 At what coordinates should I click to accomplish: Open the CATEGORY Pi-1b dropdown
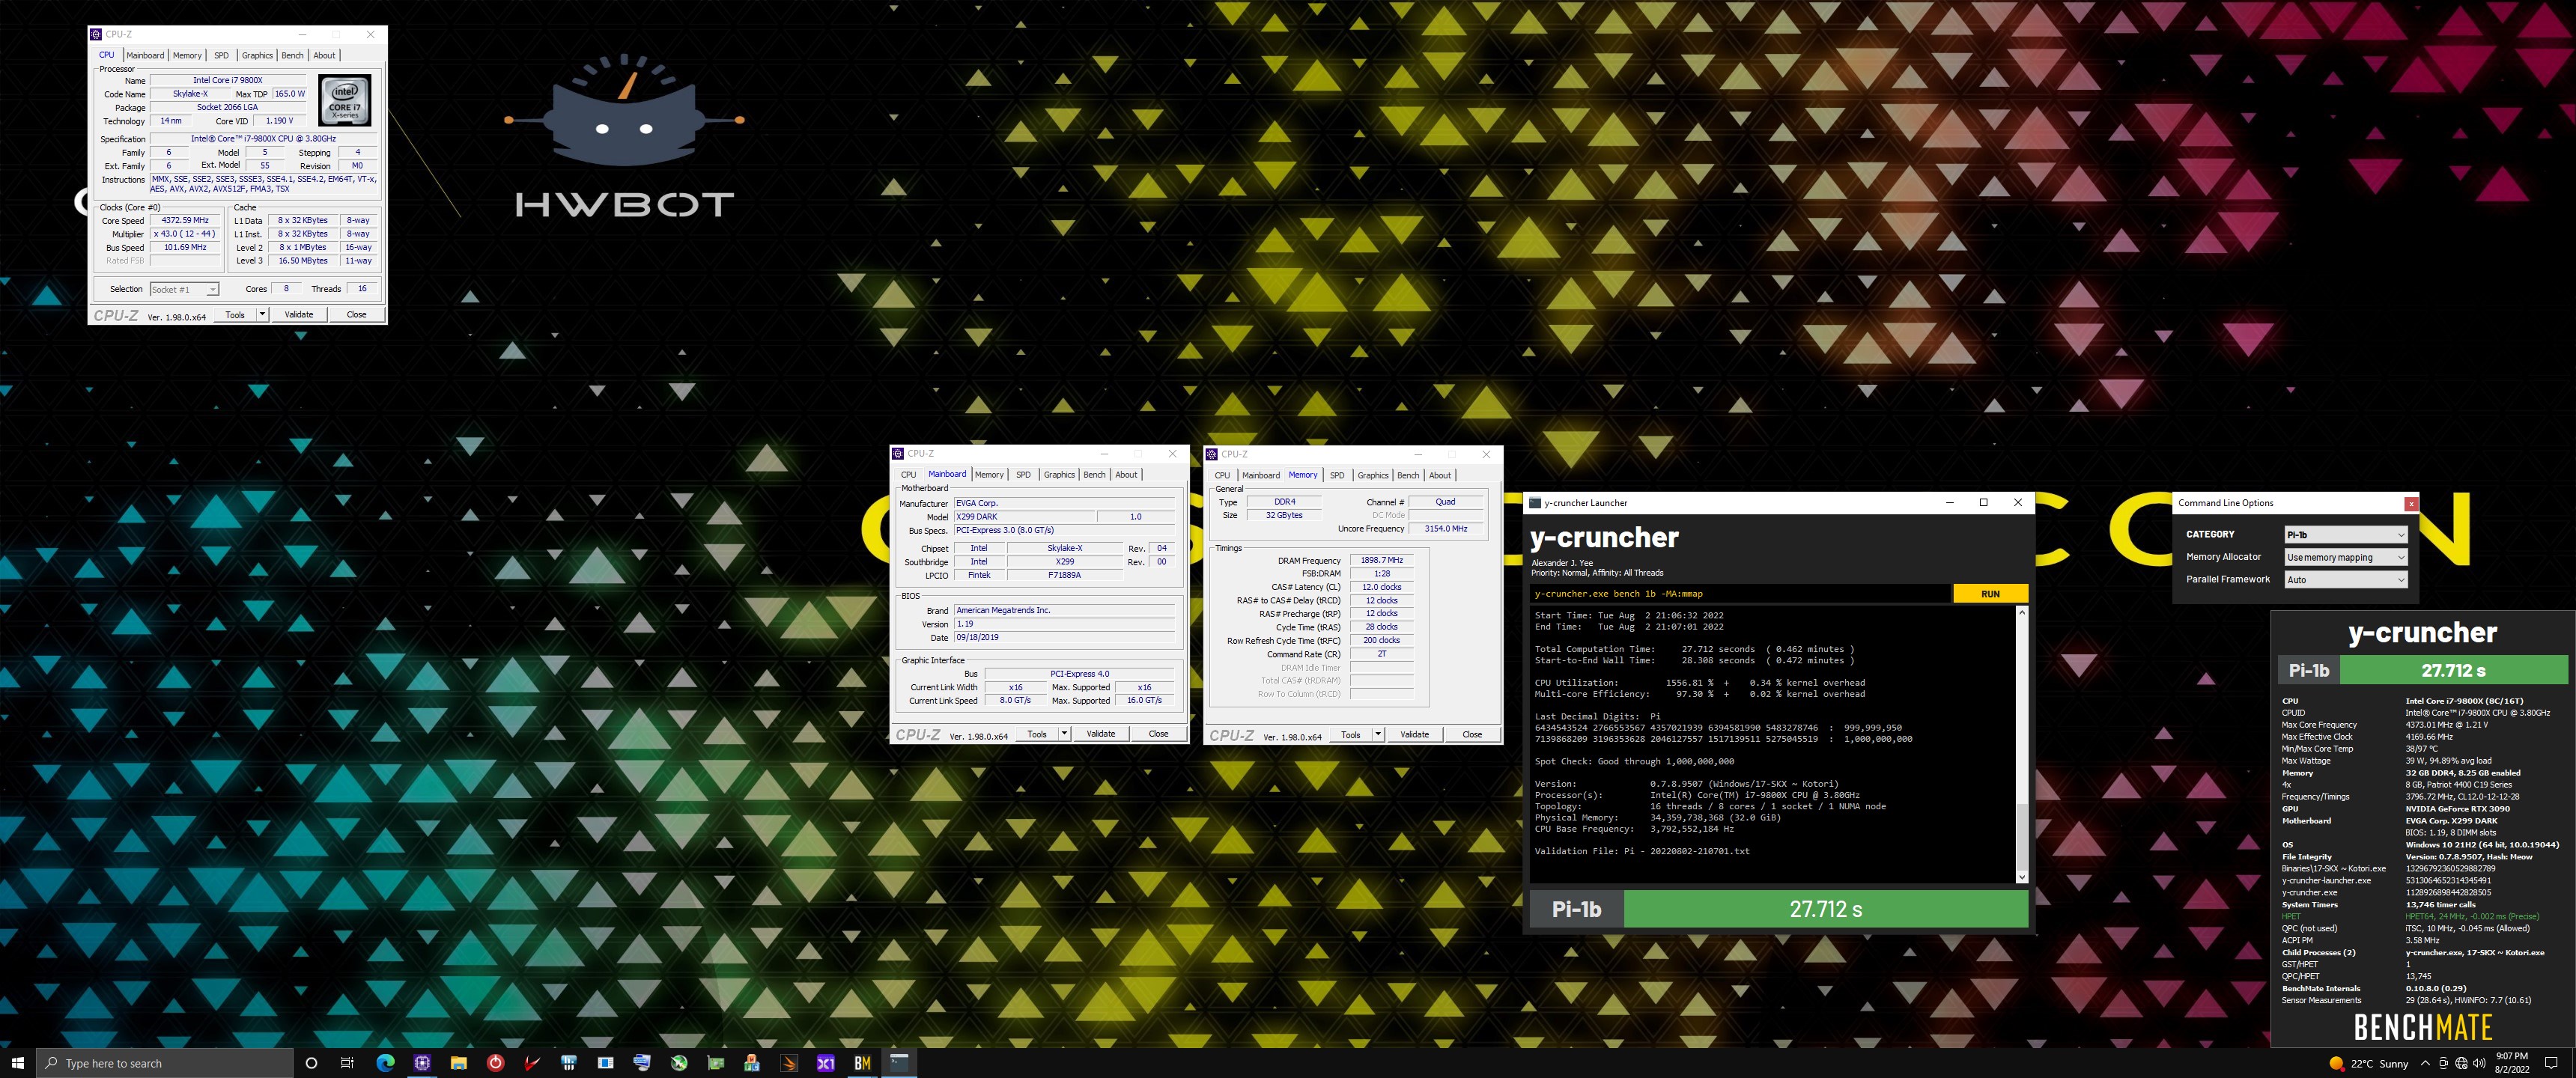point(2345,534)
